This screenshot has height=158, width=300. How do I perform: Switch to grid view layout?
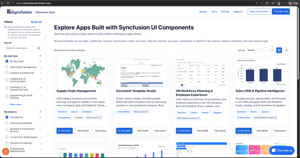(x=279, y=50)
